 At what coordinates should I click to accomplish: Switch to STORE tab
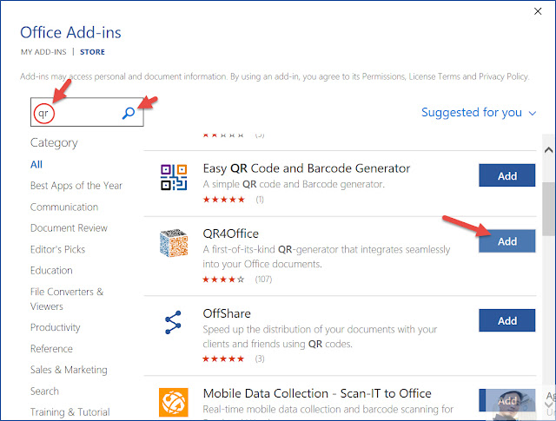92,52
